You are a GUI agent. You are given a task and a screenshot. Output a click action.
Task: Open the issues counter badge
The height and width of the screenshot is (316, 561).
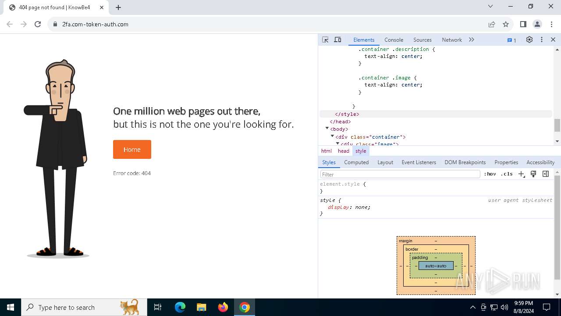pos(511,40)
